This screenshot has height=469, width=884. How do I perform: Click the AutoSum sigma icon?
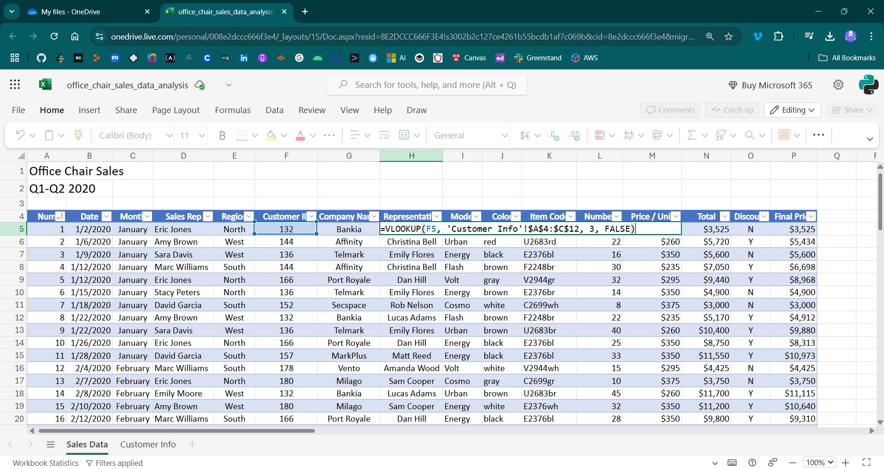coord(691,135)
